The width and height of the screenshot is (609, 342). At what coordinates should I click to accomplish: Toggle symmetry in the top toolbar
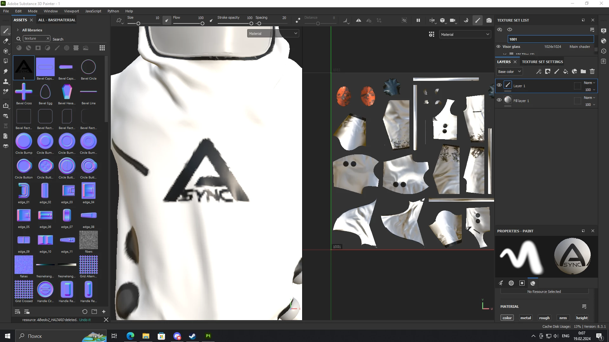point(358,20)
